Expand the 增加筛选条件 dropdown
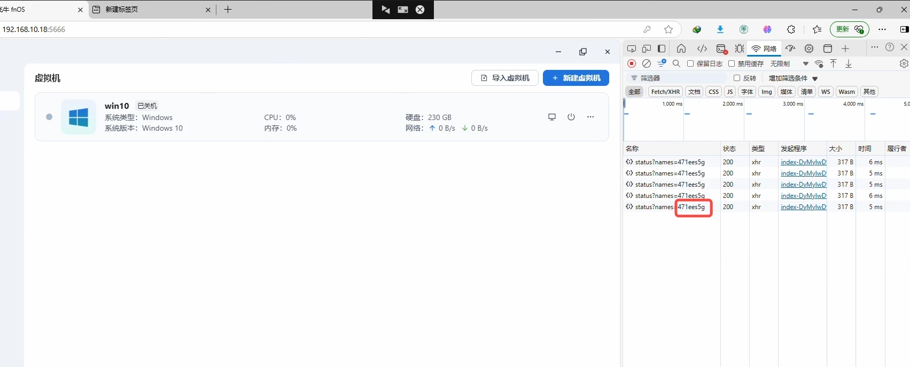 tap(793, 78)
